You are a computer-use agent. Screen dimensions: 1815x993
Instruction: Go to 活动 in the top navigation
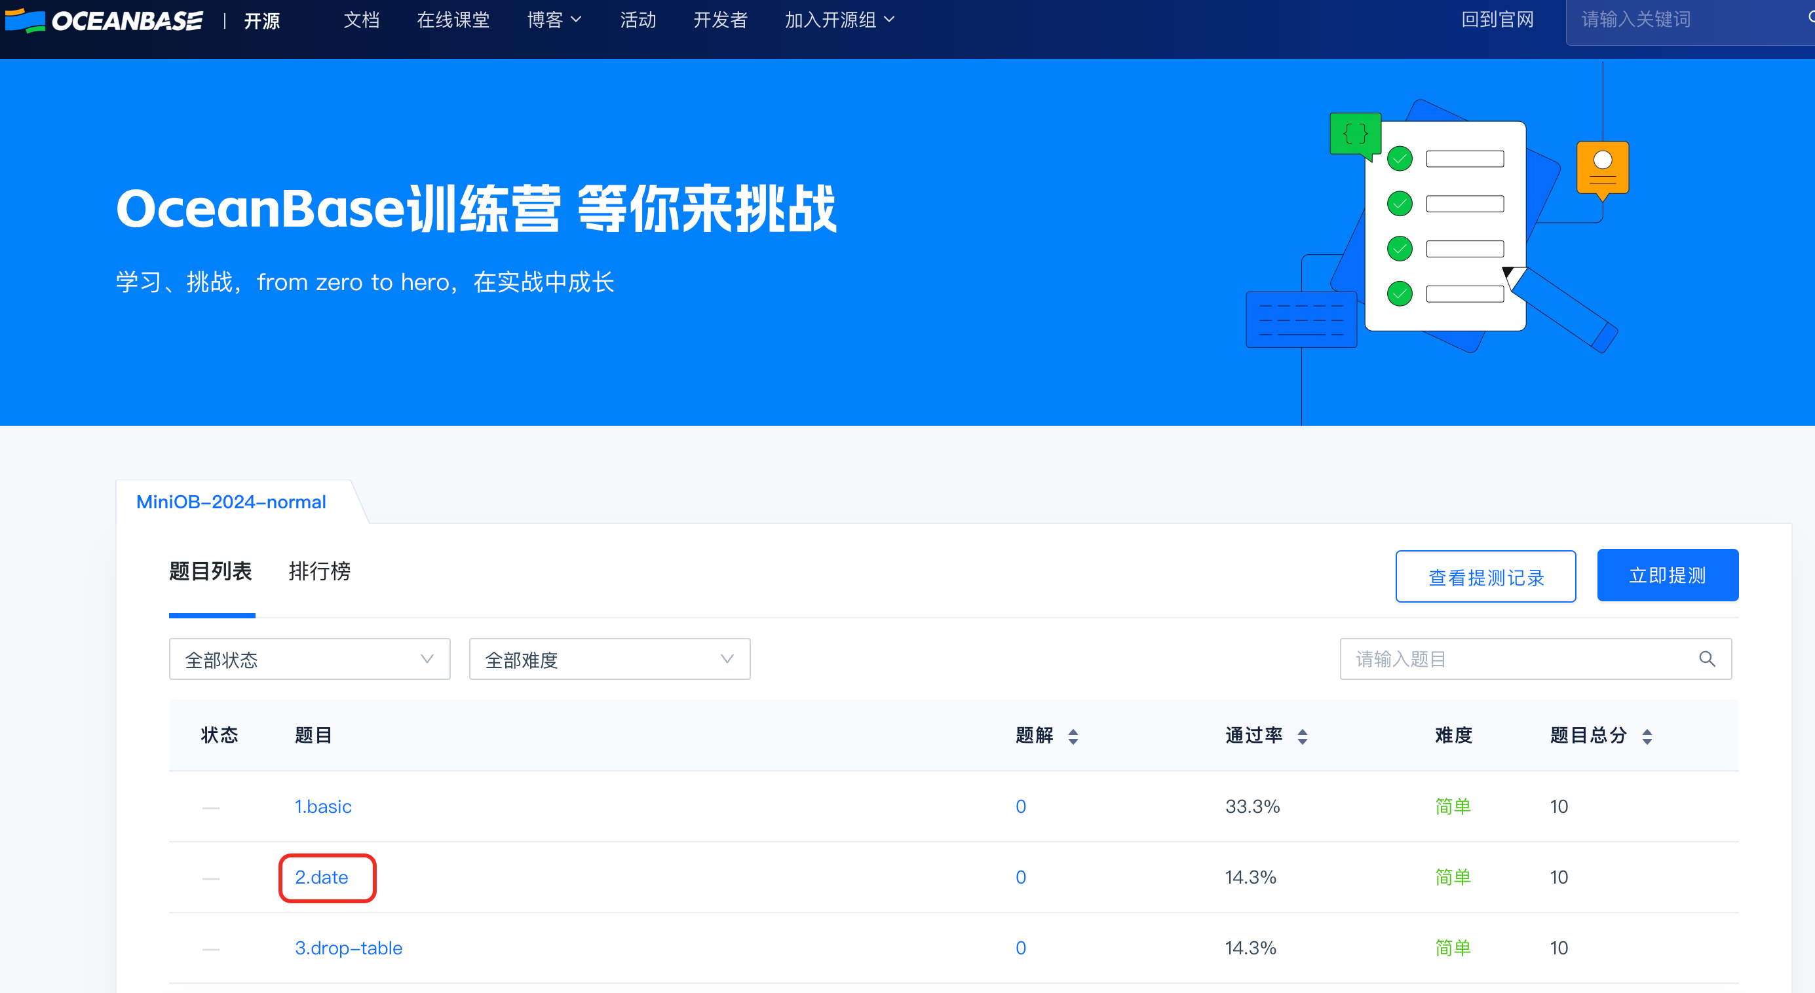point(638,20)
